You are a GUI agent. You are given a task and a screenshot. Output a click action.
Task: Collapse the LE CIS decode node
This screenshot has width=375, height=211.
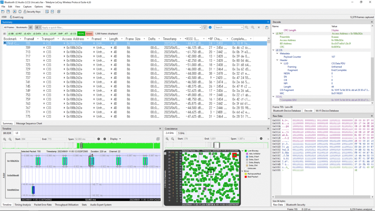click(274, 50)
